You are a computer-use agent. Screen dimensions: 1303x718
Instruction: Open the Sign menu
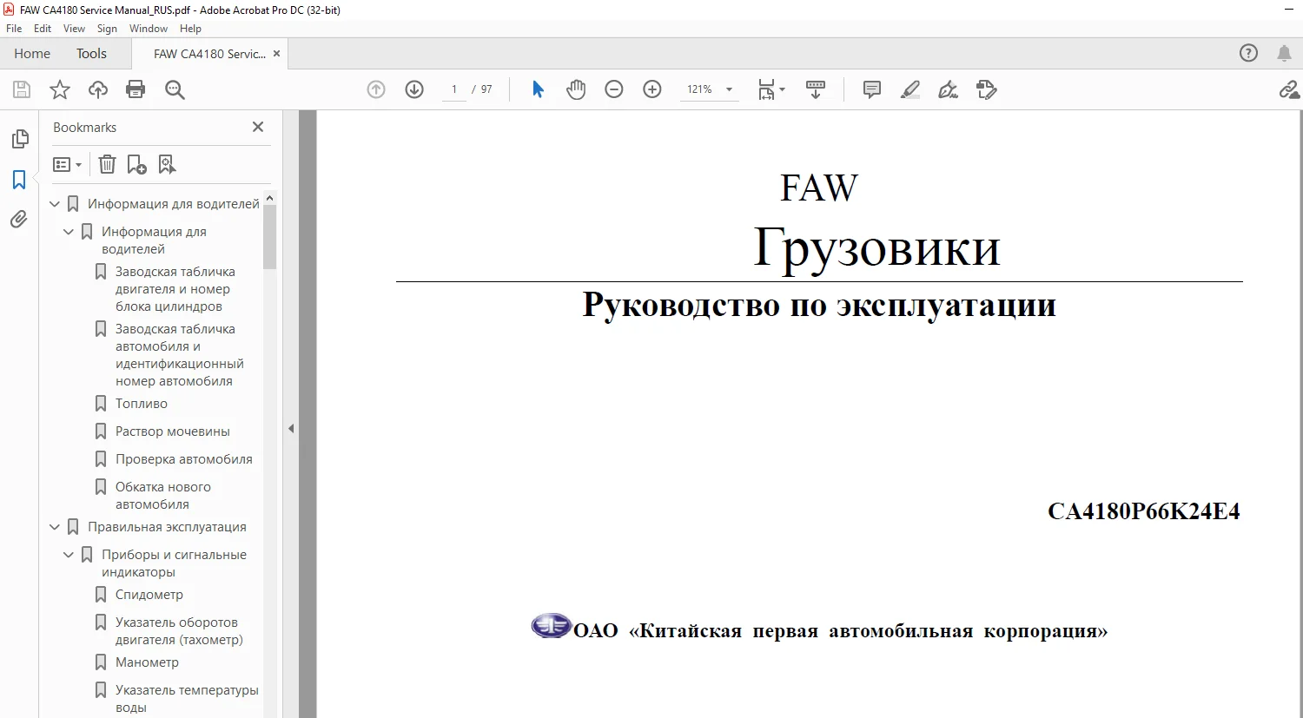[107, 29]
